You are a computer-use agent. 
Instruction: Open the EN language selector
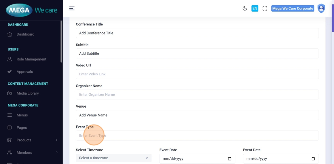click(x=255, y=8)
